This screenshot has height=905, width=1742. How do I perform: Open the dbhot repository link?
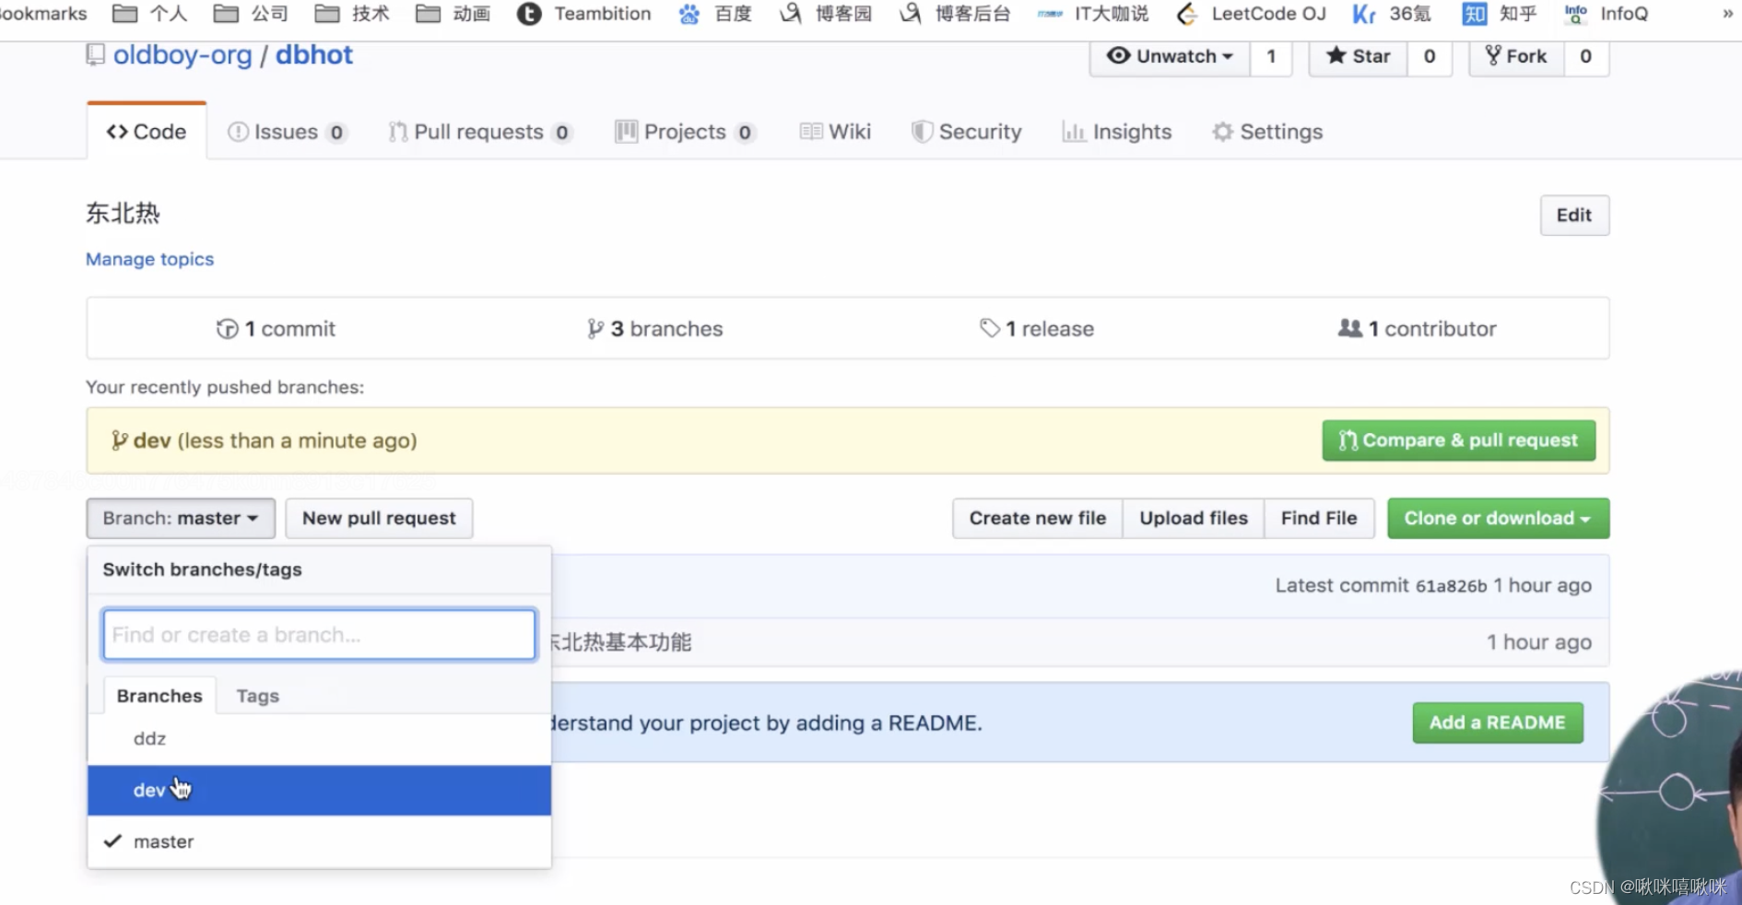[x=314, y=55]
